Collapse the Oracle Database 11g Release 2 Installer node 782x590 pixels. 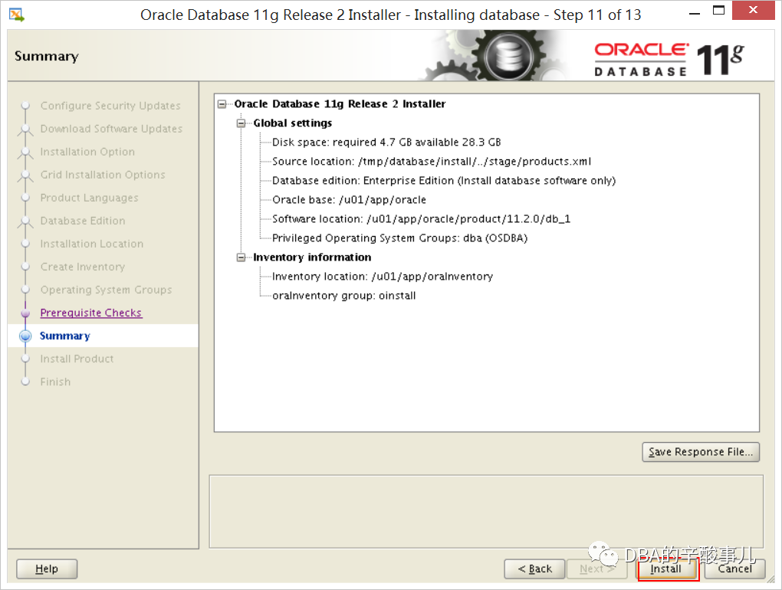pyautogui.click(x=222, y=104)
